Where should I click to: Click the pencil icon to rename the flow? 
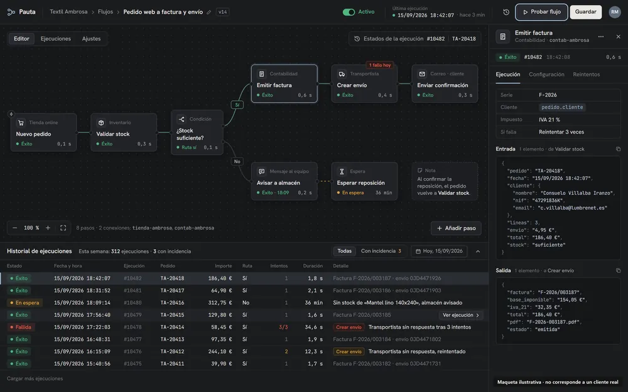tap(208, 12)
